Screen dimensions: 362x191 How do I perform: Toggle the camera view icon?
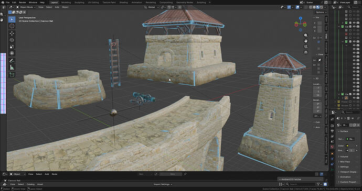[306, 47]
